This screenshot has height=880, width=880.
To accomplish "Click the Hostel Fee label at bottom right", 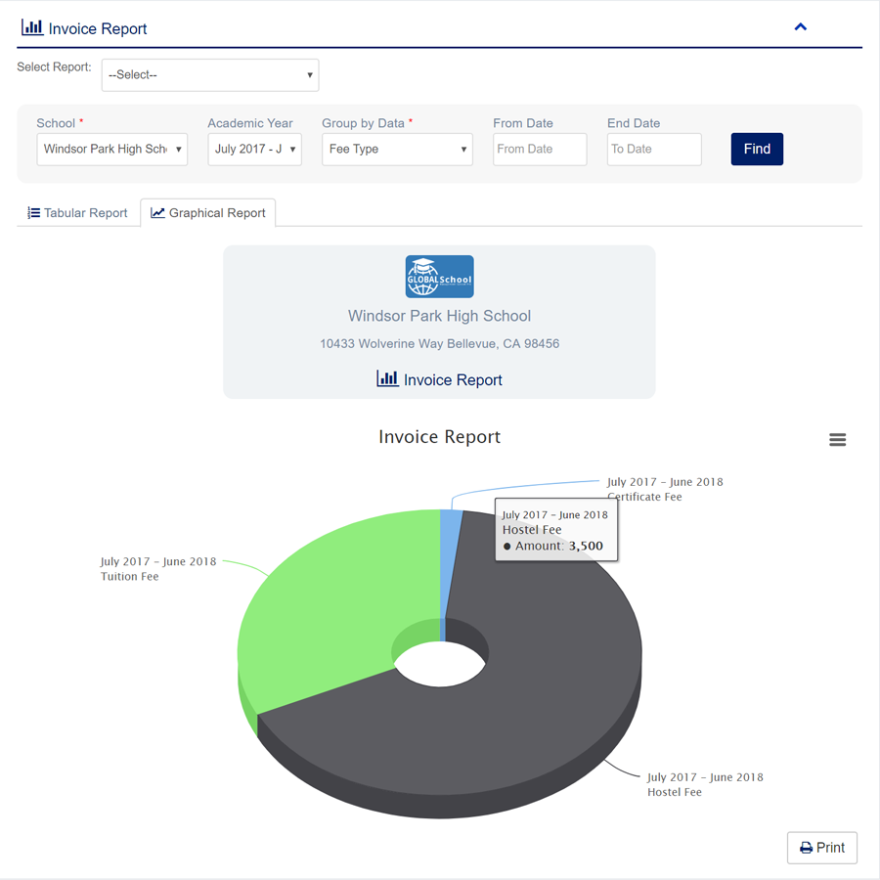I will point(705,784).
